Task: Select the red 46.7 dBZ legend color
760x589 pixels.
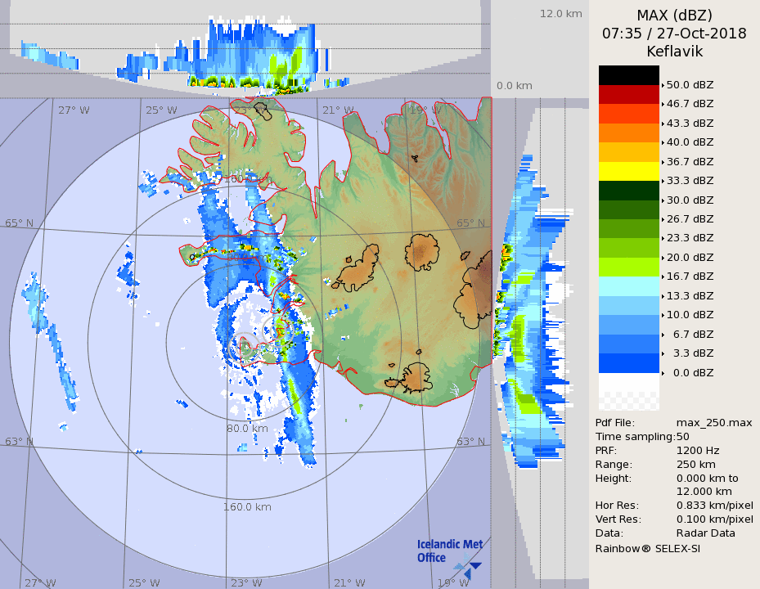Action: [628, 94]
